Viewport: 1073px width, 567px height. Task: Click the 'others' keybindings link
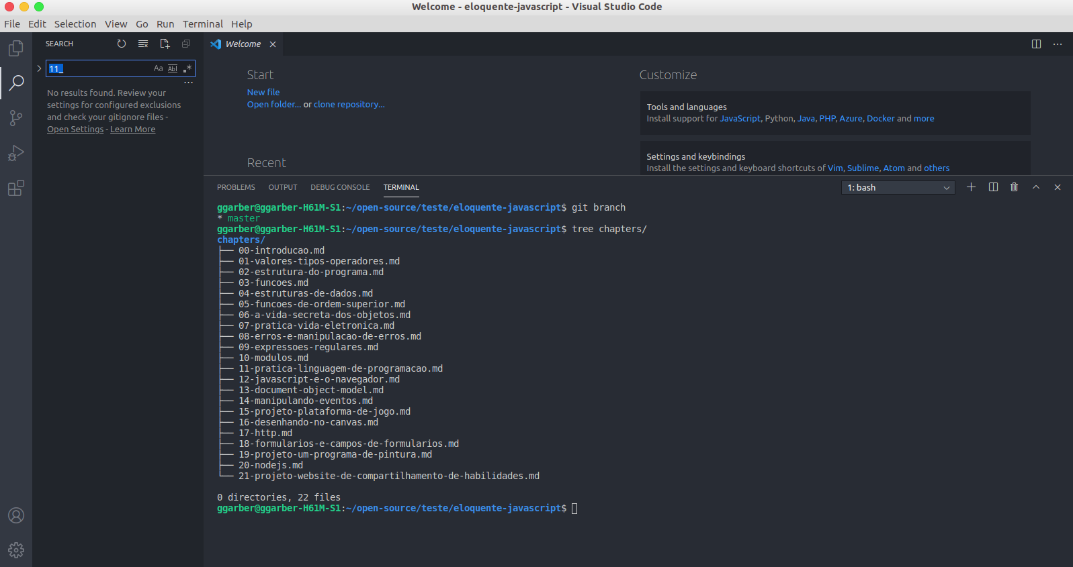click(937, 168)
